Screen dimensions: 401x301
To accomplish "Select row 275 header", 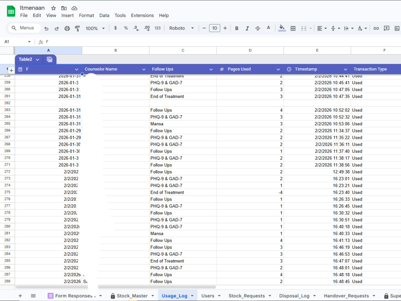I will click(x=7, y=192).
